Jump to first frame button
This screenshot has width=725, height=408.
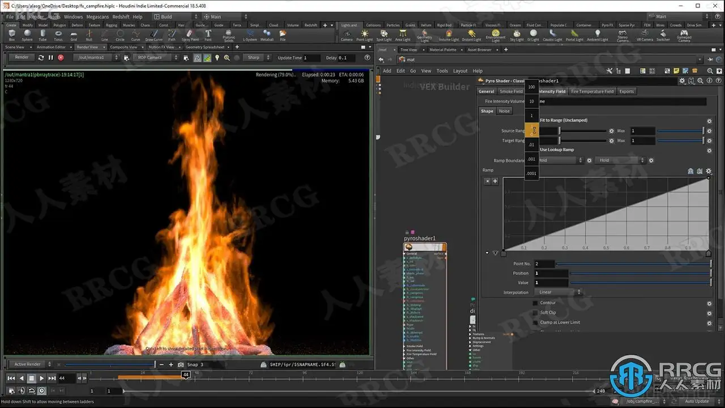click(11, 378)
